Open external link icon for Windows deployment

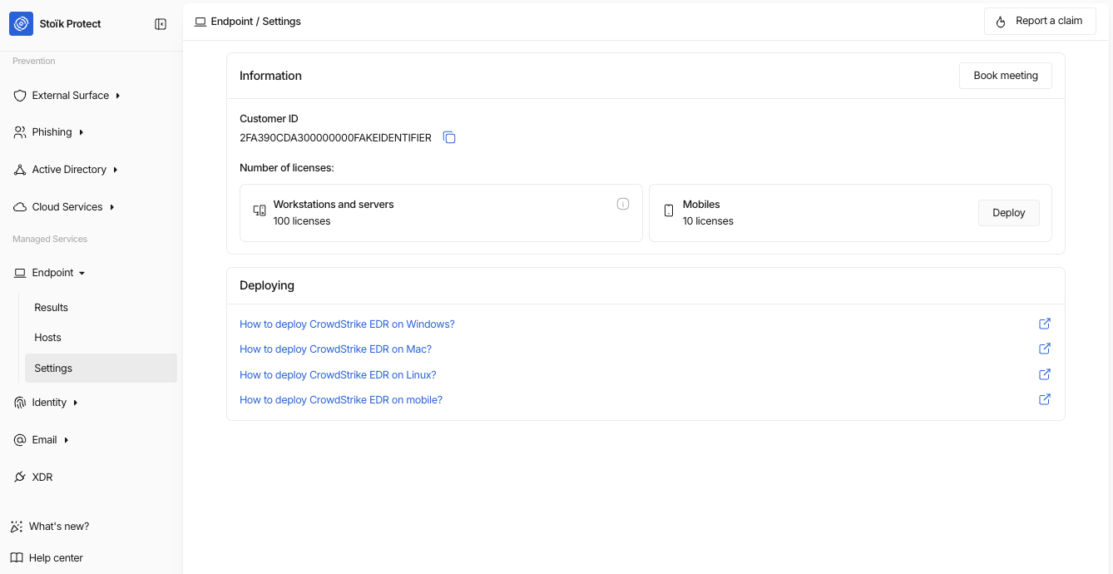pos(1045,324)
